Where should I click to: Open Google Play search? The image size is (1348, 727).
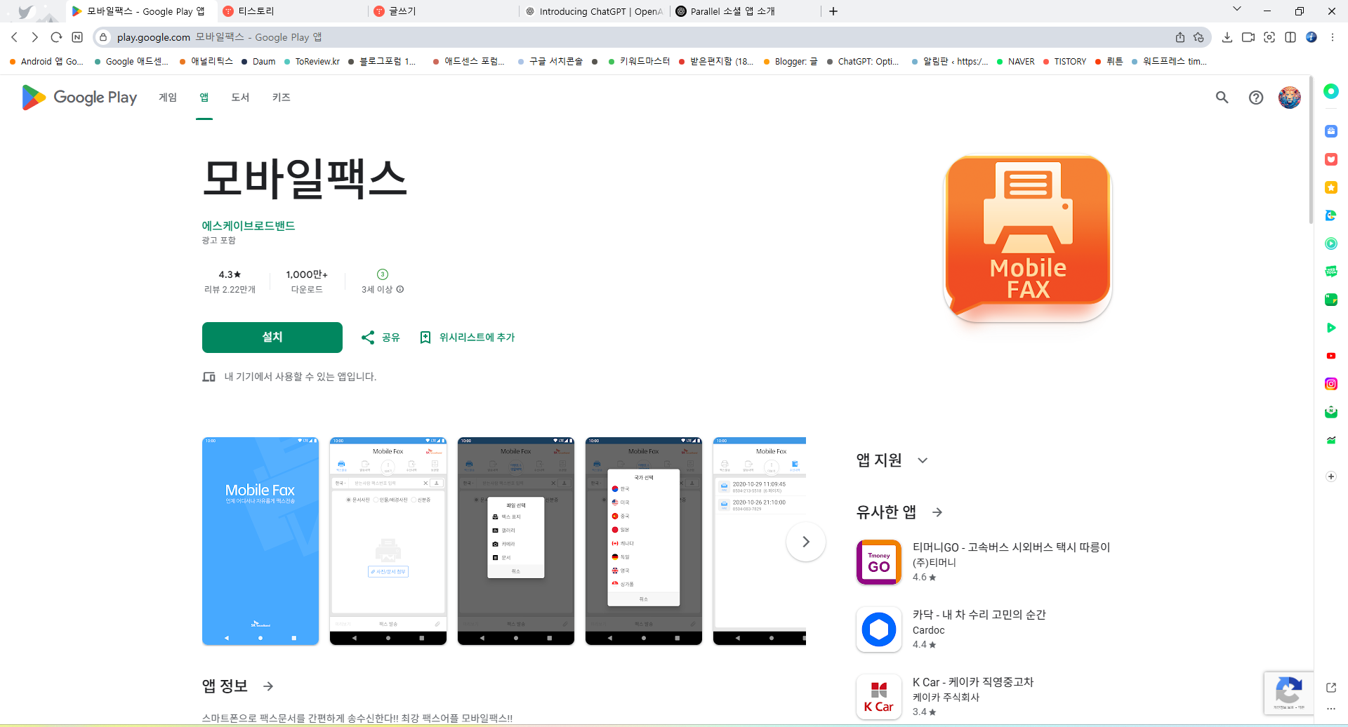[x=1222, y=98]
